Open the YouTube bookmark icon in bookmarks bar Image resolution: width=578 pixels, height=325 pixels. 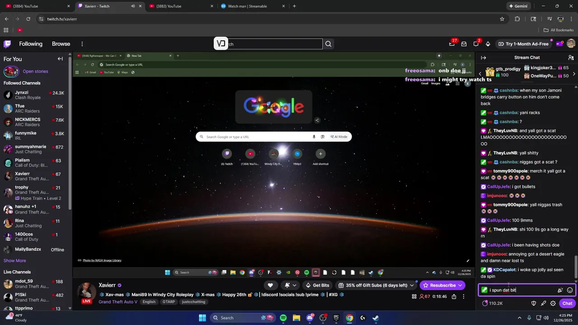tap(20, 30)
